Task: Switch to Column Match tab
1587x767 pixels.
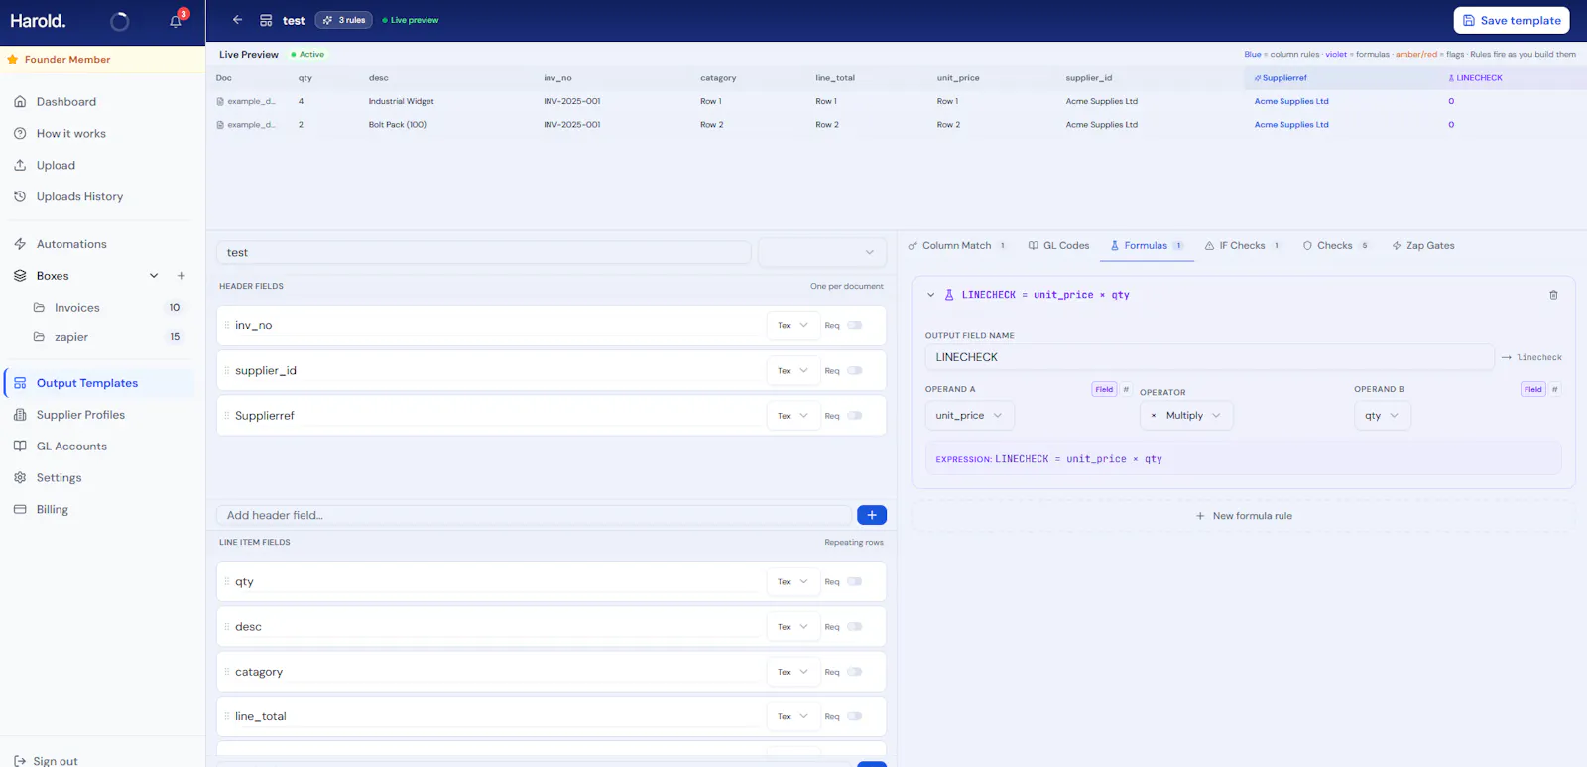Action: 958,246
